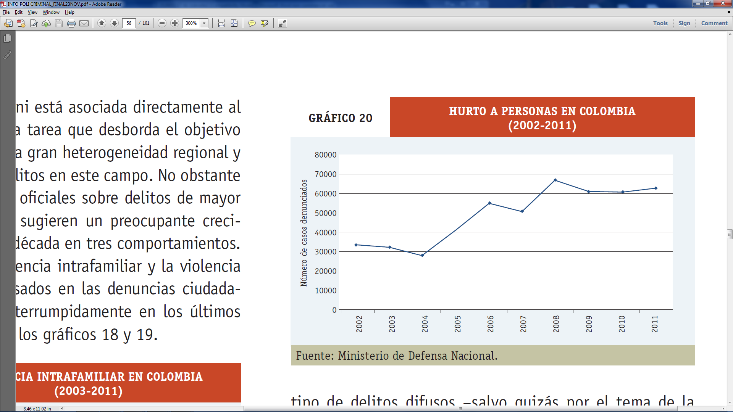Click the horizontal scrollbar thumb
This screenshot has width=733, height=412.
pos(460,409)
